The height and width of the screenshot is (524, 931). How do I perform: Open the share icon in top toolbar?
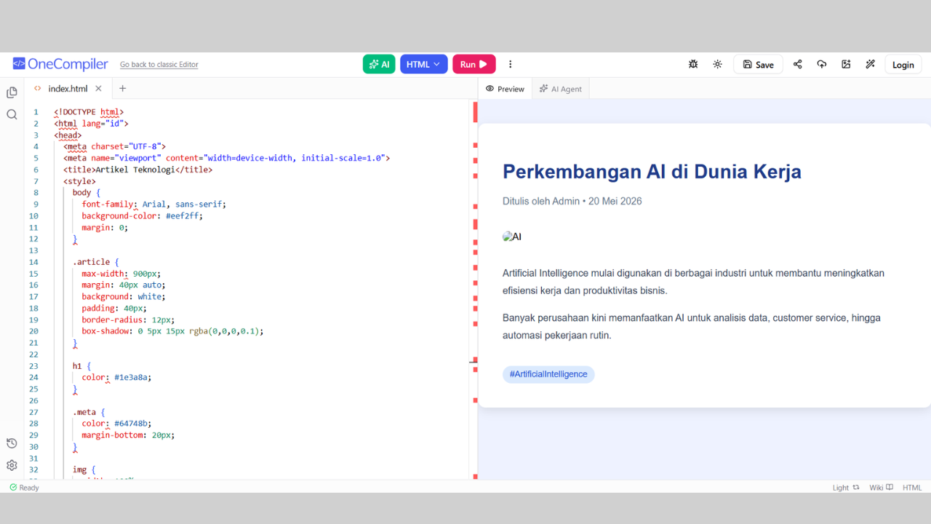(797, 64)
